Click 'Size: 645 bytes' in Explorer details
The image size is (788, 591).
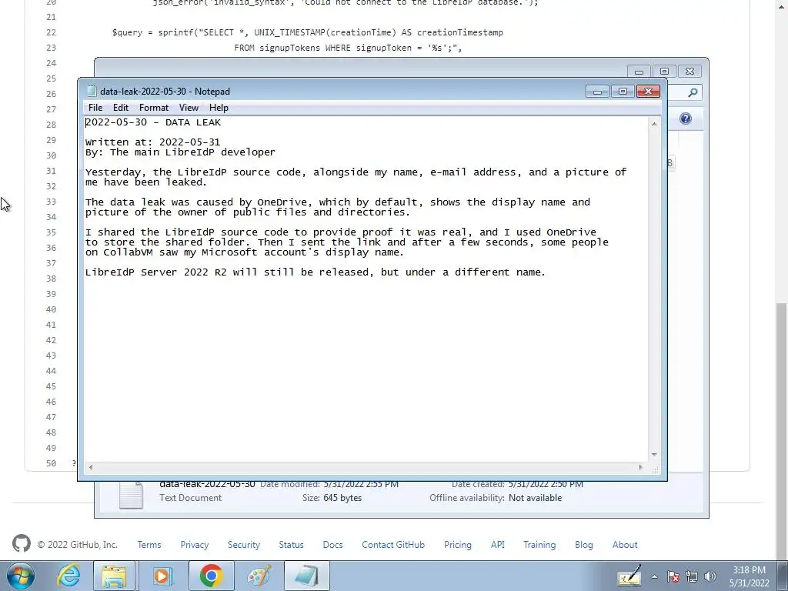coord(332,498)
